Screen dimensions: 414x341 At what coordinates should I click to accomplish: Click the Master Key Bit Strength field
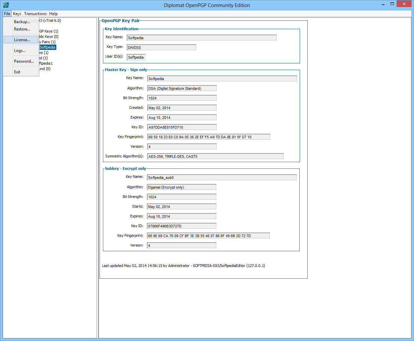tap(182, 98)
